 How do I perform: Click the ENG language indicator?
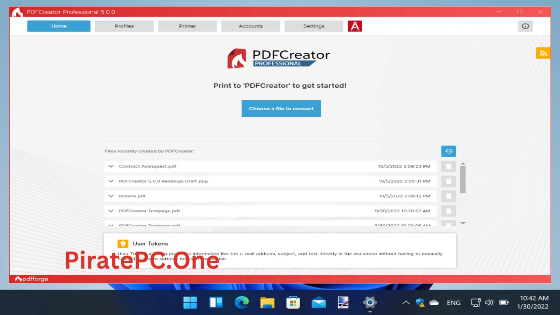click(x=454, y=303)
